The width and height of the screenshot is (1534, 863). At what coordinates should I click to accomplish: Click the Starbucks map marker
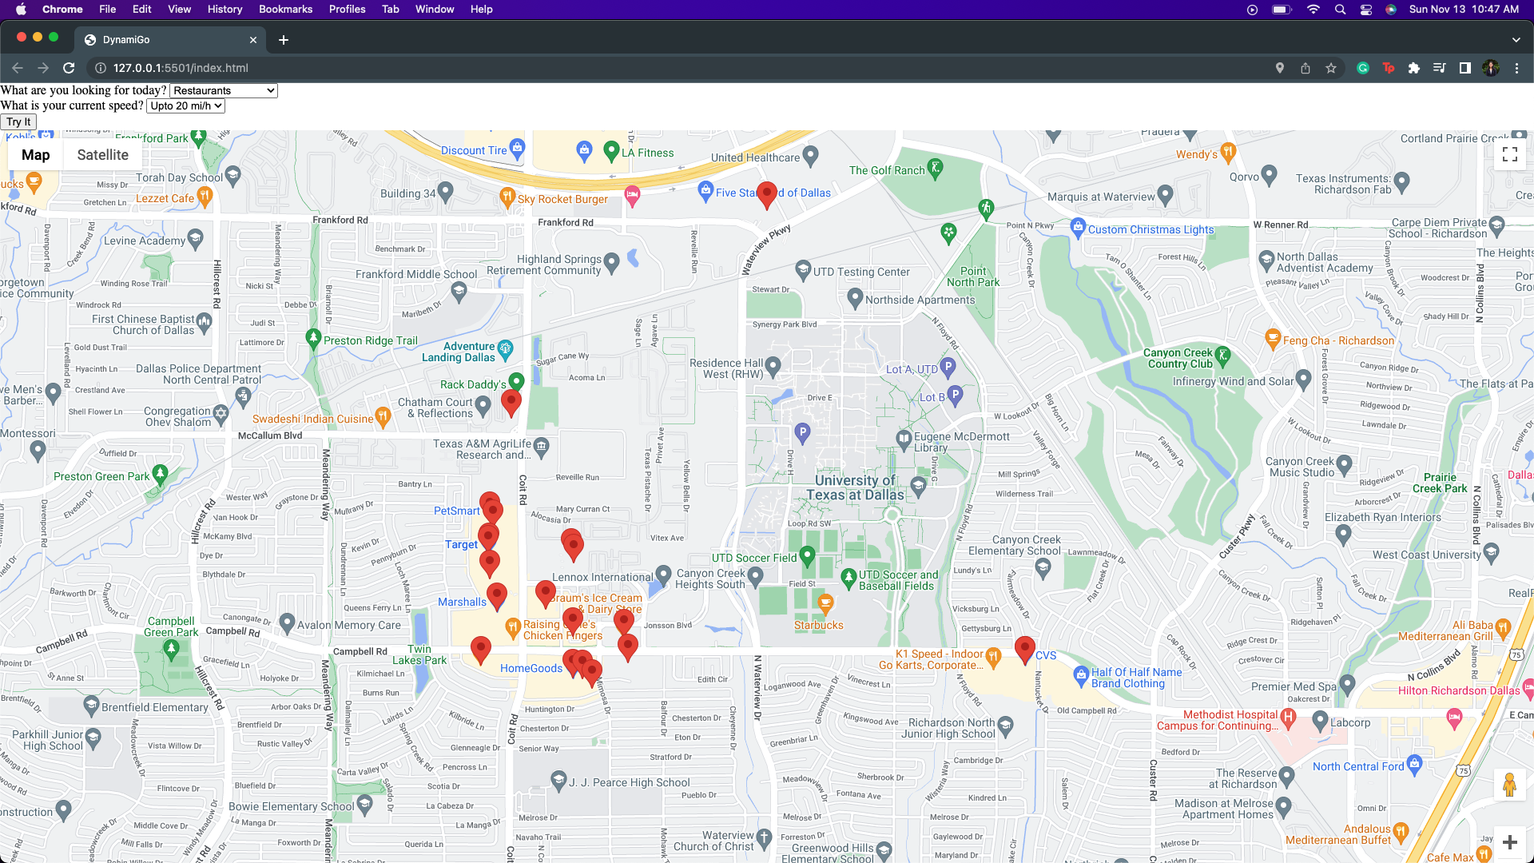click(x=825, y=603)
